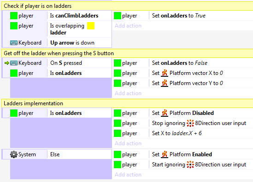Click 8Direction icon in 'Start ignoring' action
The image size is (253, 182).
click(190, 165)
